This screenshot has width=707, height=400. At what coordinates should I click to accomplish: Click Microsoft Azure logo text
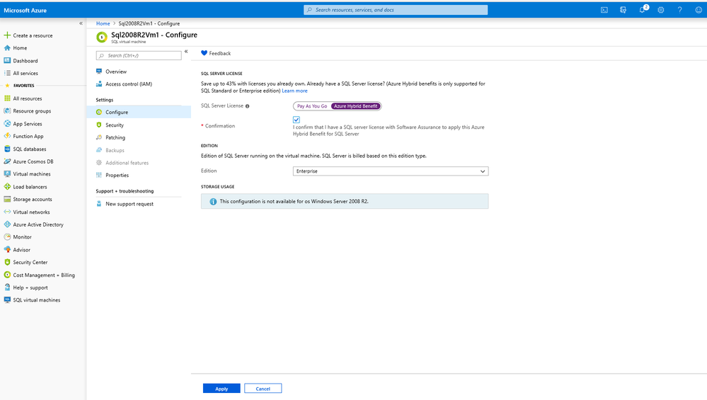(x=25, y=10)
